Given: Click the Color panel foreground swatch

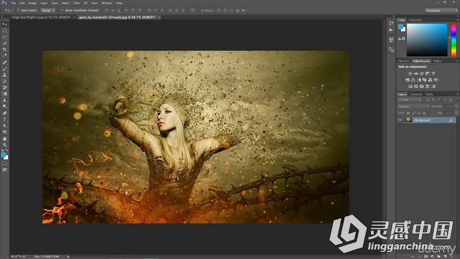Looking at the screenshot, I should [401, 27].
